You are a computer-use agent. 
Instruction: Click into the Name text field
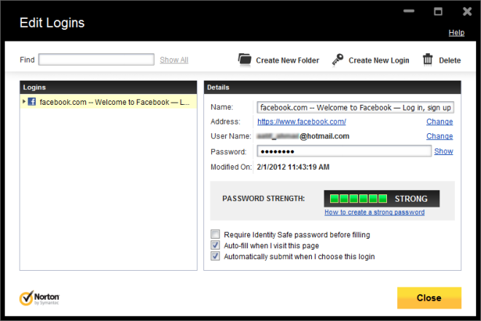355,108
